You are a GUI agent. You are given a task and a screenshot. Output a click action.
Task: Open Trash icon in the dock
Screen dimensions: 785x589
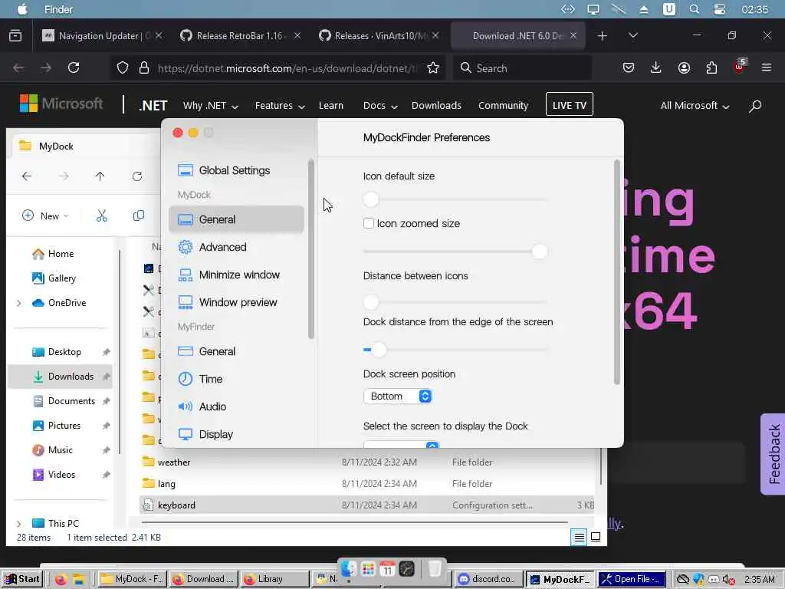435,568
